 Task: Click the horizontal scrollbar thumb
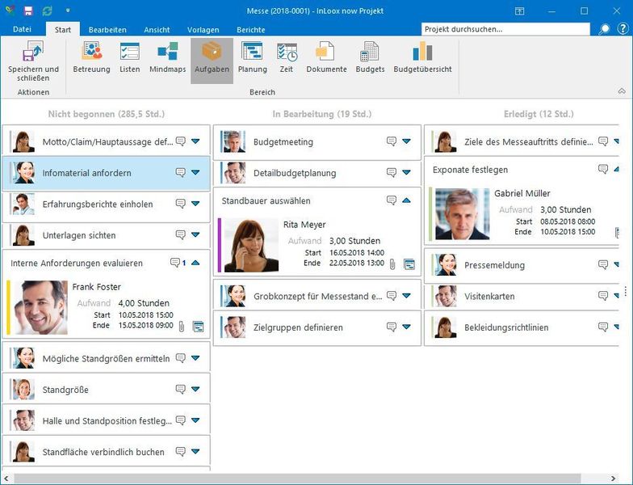coord(297,479)
